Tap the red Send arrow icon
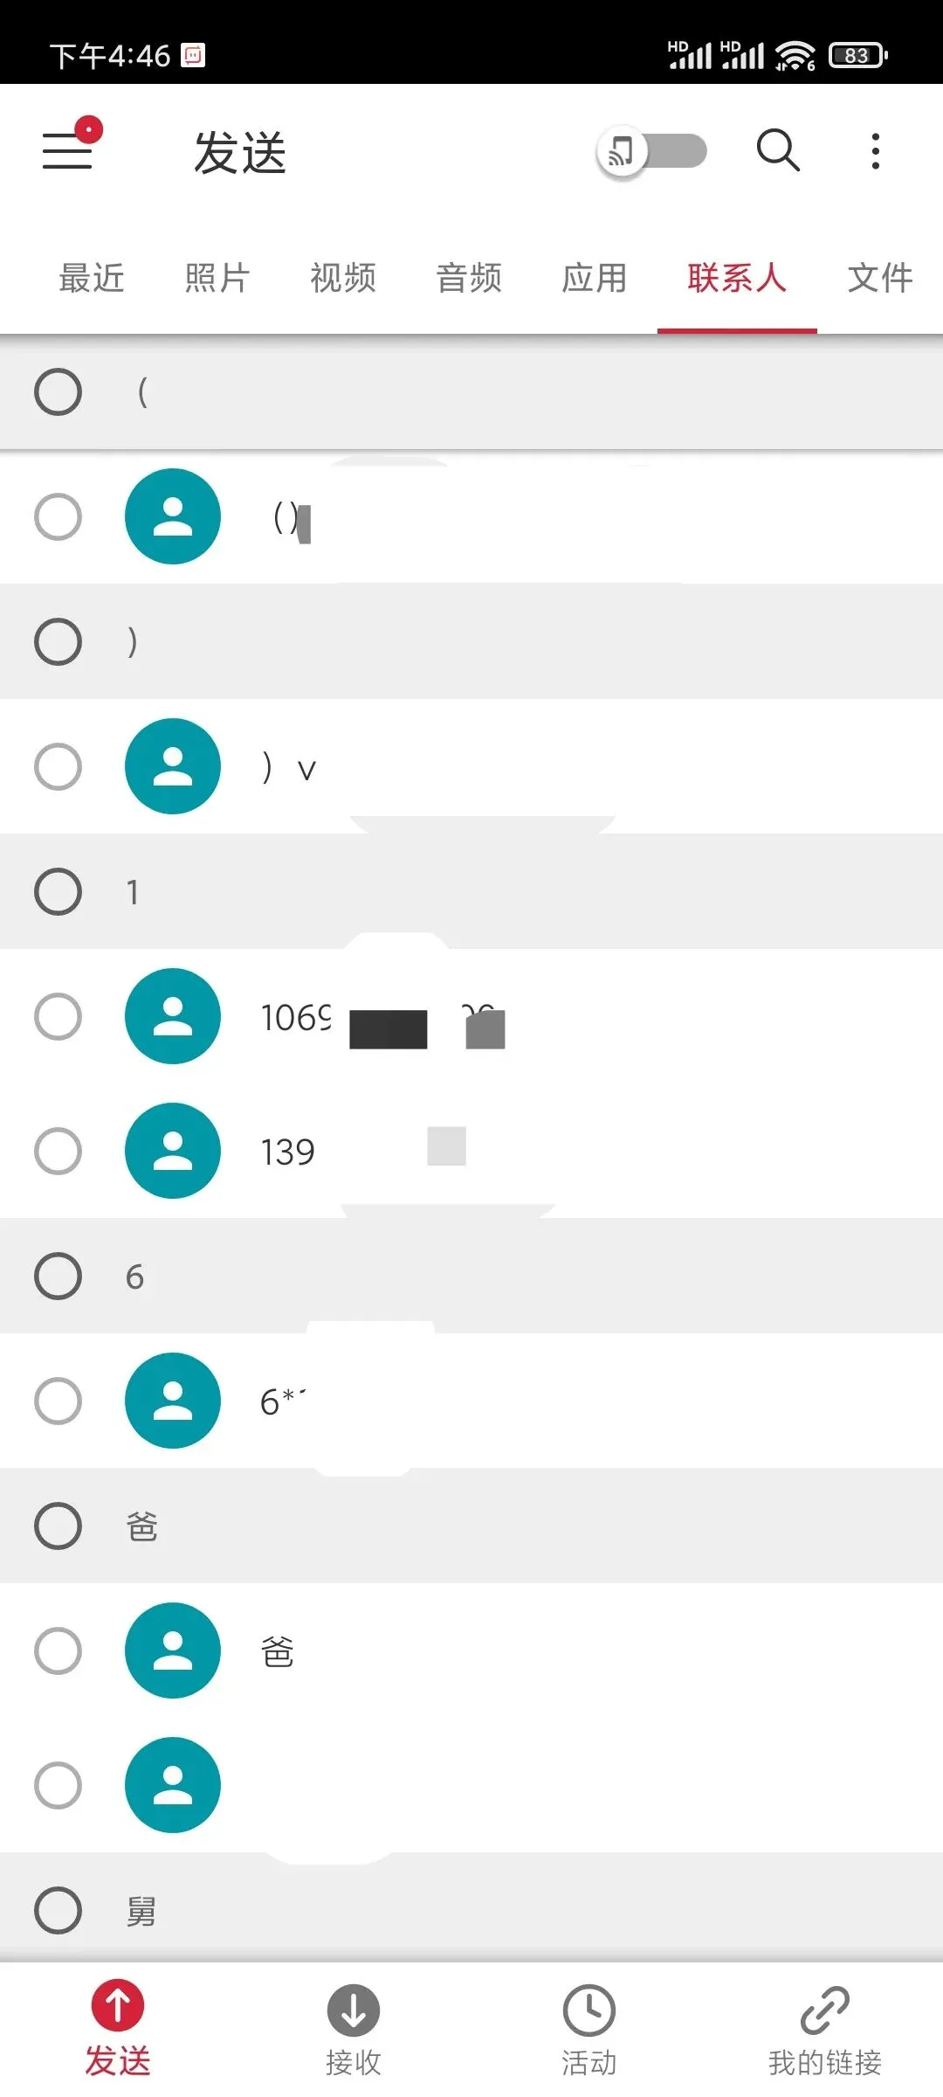The width and height of the screenshot is (943, 2097). [118, 2005]
